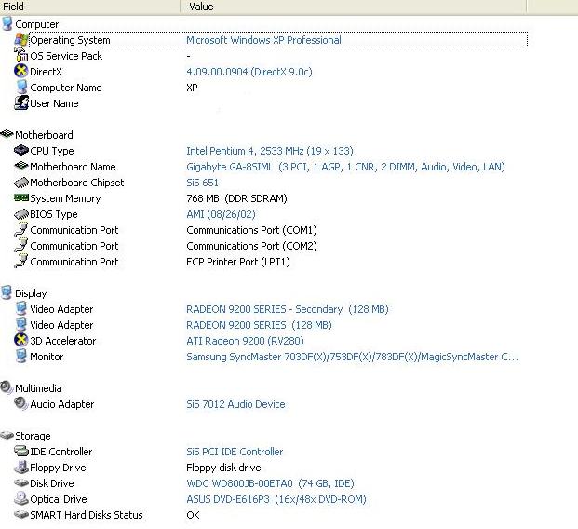The height and width of the screenshot is (529, 578).
Task: Open the Gigabyte GA-8SIML motherboard link
Action: click(x=345, y=167)
